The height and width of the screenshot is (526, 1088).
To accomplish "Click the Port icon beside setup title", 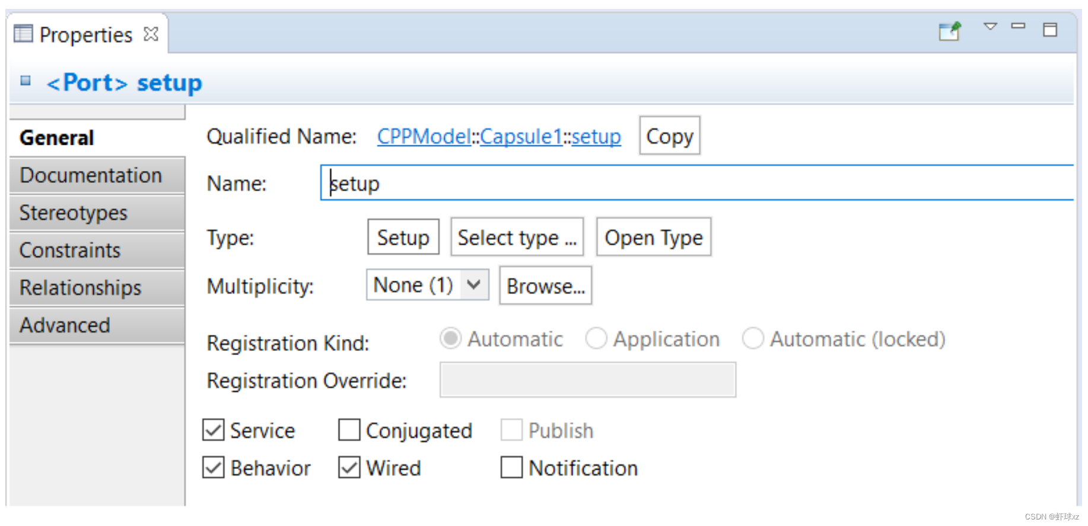I will pos(26,81).
